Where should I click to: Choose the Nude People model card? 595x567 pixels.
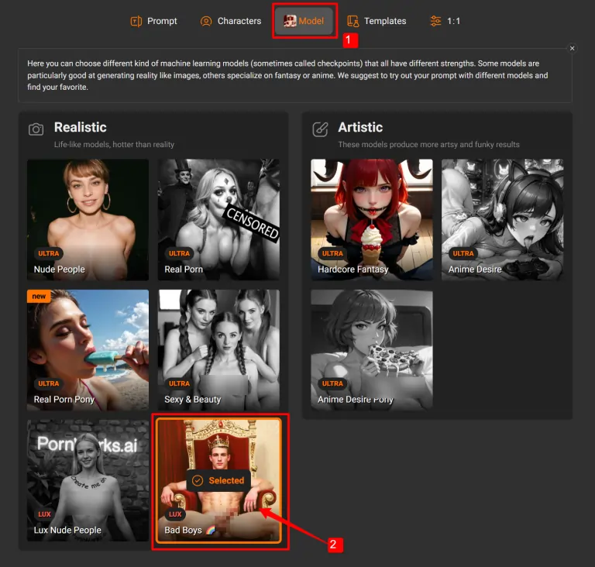point(88,220)
